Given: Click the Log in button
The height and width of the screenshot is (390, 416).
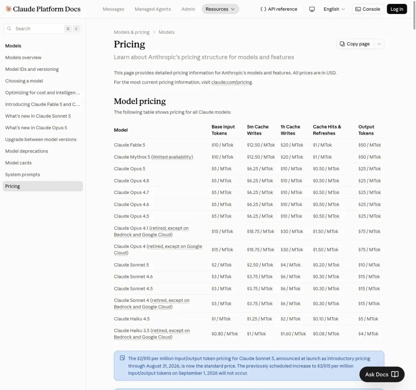Looking at the screenshot, I should [x=397, y=9].
